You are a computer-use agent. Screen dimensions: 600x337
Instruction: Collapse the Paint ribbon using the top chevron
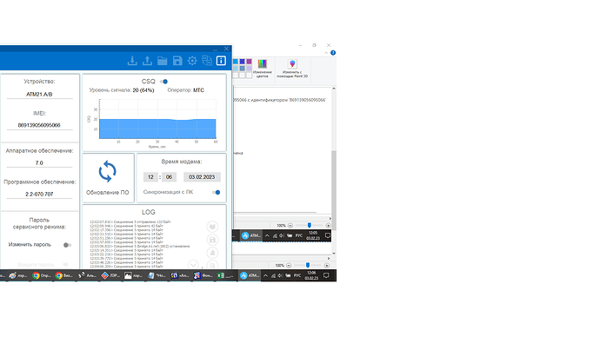click(x=326, y=53)
